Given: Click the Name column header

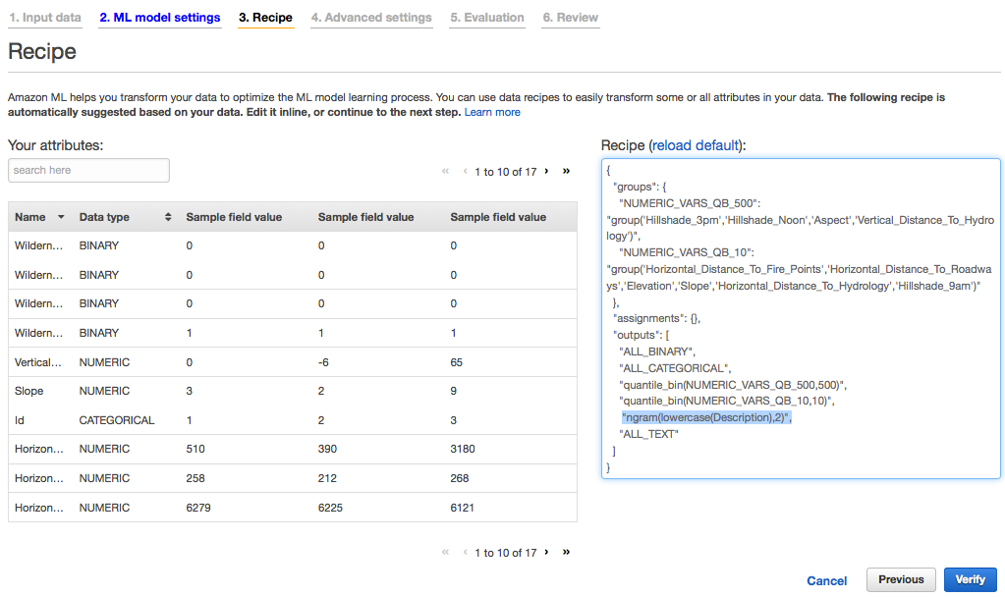Looking at the screenshot, I should pyautogui.click(x=30, y=217).
